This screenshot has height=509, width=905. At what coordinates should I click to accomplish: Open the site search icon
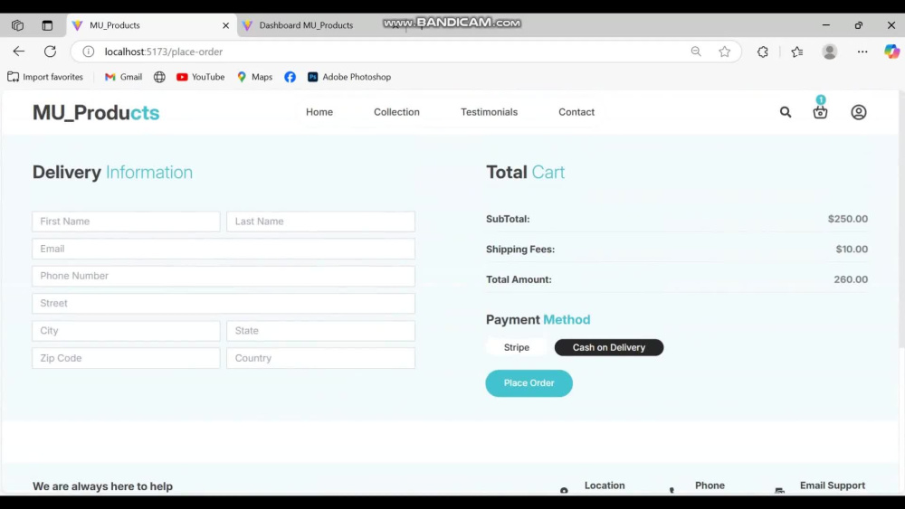(x=785, y=112)
